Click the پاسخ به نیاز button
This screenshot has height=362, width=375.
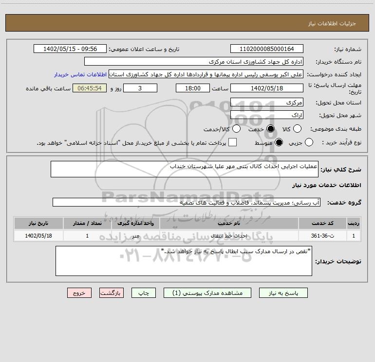tap(283, 293)
